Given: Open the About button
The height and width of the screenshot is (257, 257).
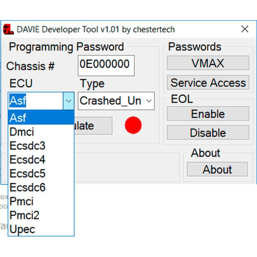Looking at the screenshot, I should click(x=217, y=170).
